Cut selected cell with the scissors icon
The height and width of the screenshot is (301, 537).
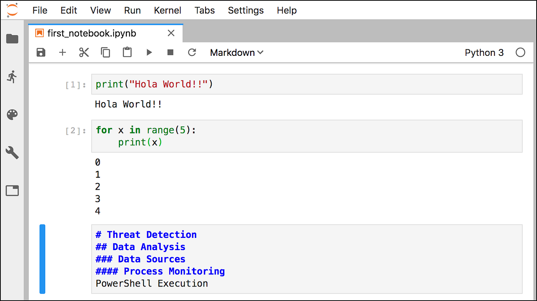(x=84, y=52)
